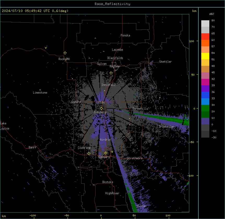Click the -50 tick label on vertical axis
The image size is (225, 219).
click(x=192, y=142)
